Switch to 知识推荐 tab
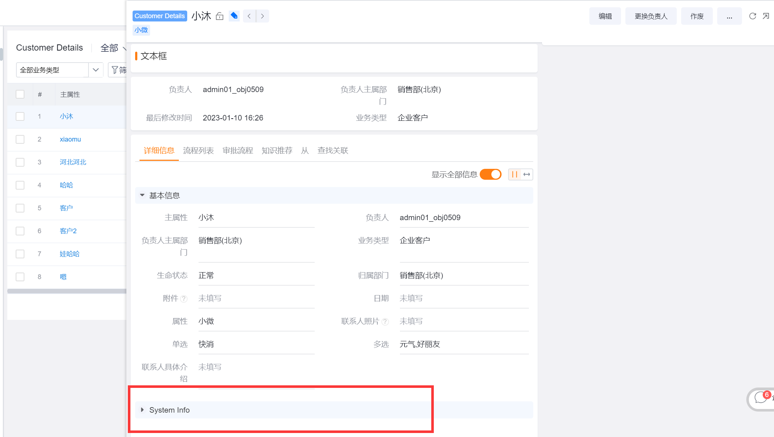Viewport: 774px width, 437px height. pos(277,151)
